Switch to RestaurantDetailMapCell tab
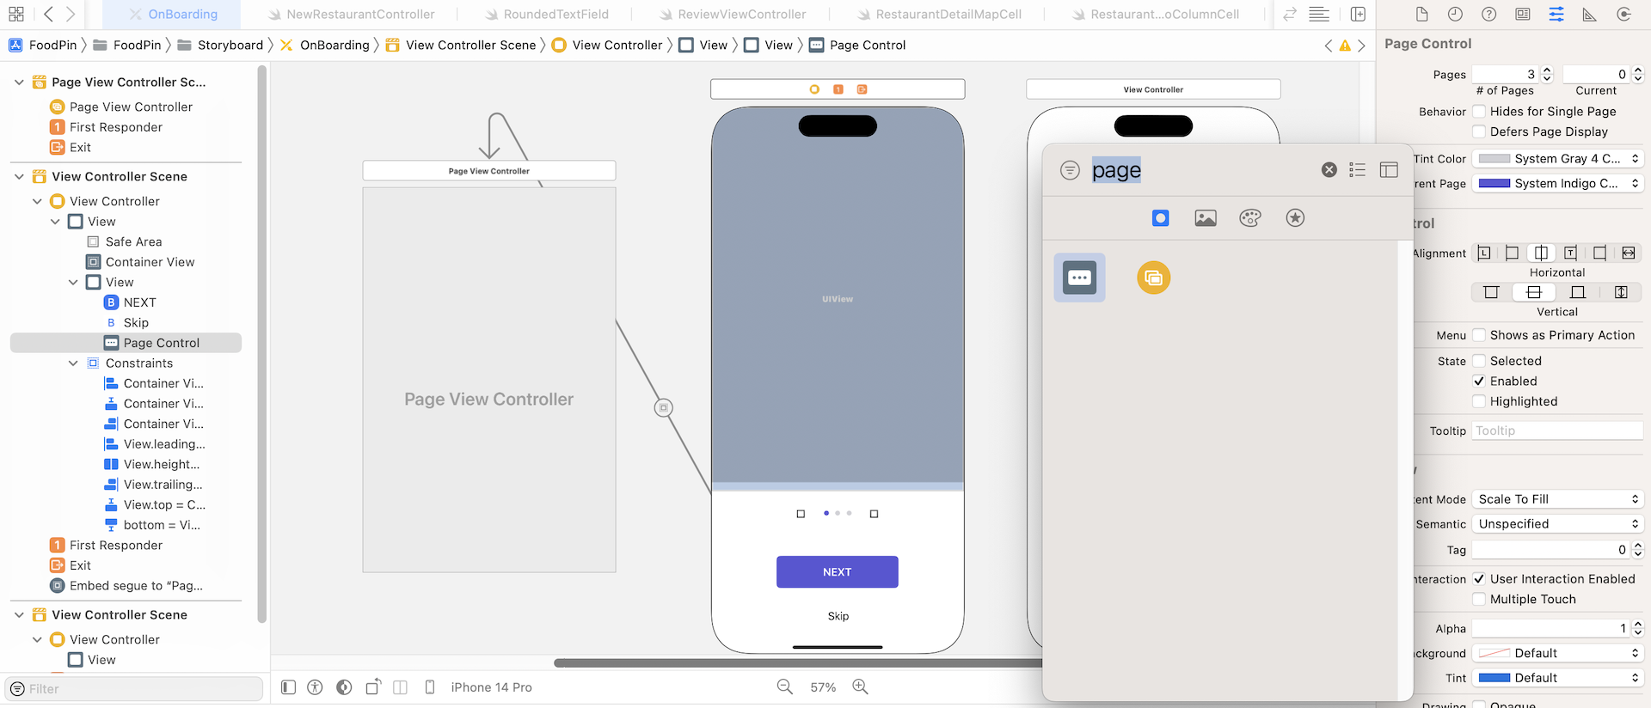Screen dimensions: 1651x708 (940, 15)
